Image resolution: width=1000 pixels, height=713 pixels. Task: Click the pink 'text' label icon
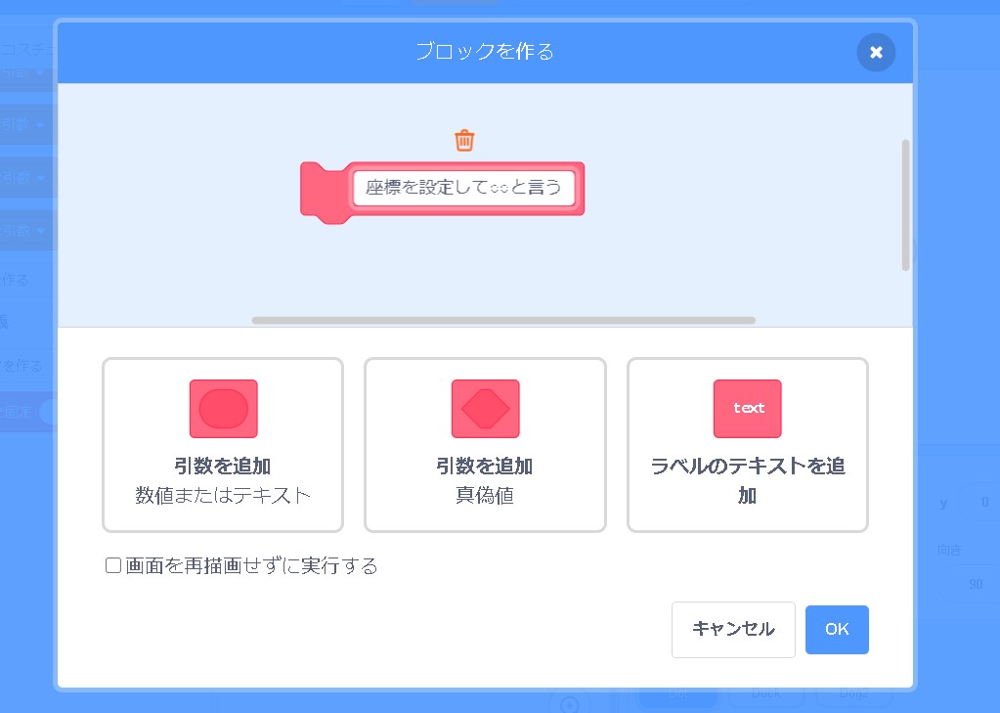point(747,409)
